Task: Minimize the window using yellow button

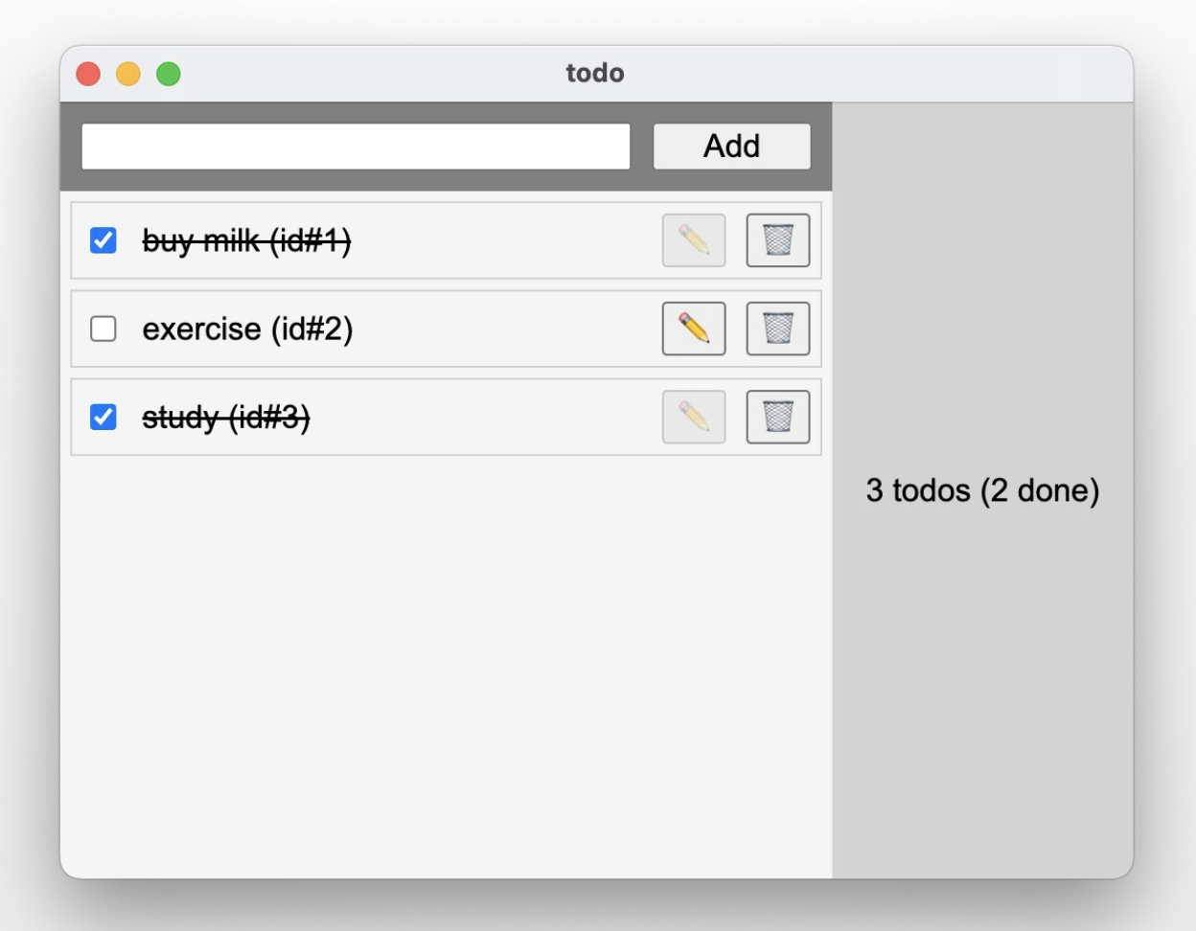Action: pos(128,74)
